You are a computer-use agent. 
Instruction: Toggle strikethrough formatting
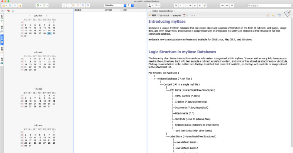point(190,5)
